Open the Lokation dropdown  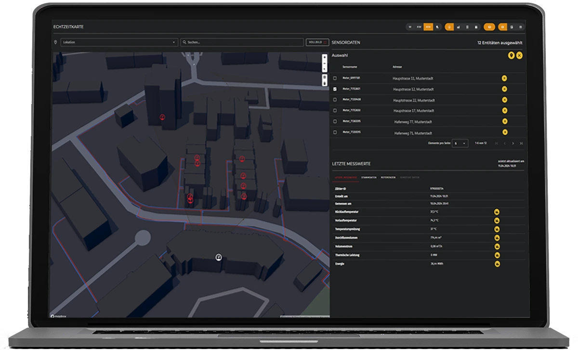(x=119, y=42)
